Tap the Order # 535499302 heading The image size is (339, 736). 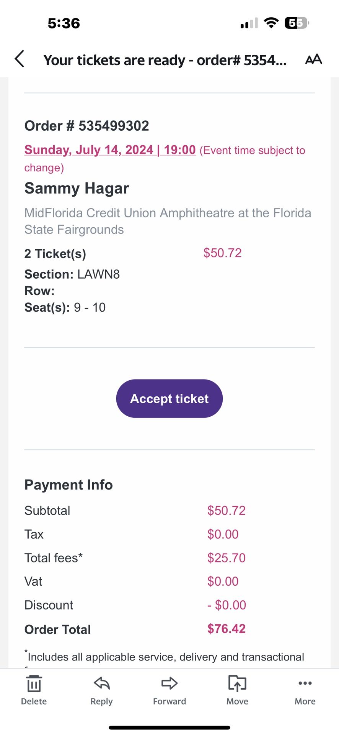pos(87,126)
